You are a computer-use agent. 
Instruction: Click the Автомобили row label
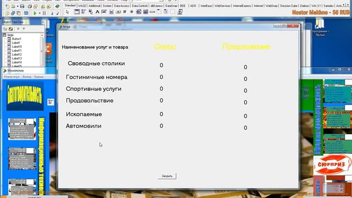[x=84, y=126]
